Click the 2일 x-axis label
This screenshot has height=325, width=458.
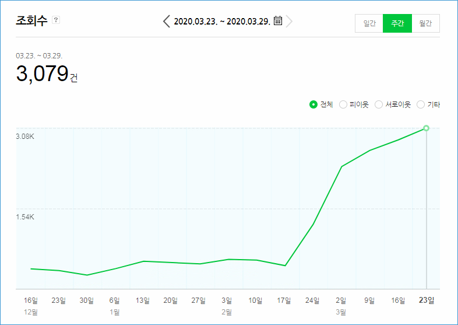tap(341, 300)
